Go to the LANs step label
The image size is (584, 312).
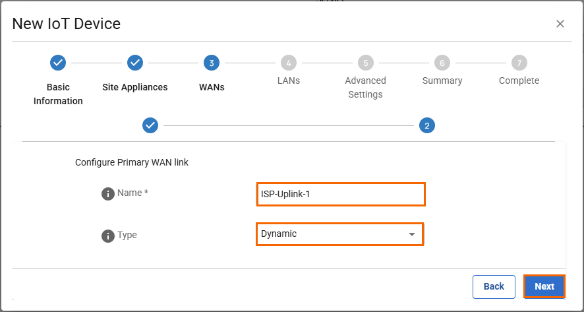[x=289, y=80]
